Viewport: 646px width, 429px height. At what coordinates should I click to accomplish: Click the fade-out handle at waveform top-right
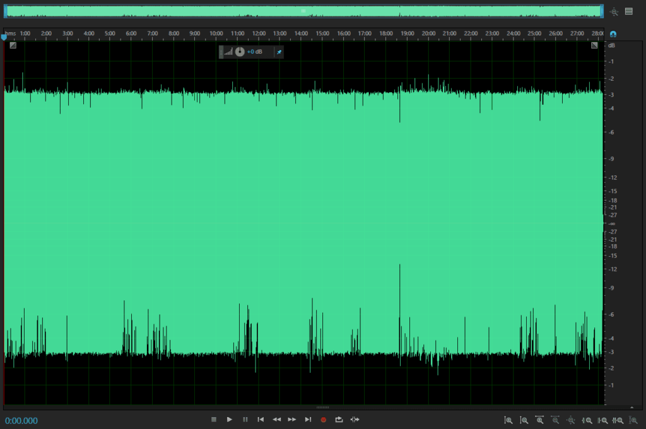point(594,45)
